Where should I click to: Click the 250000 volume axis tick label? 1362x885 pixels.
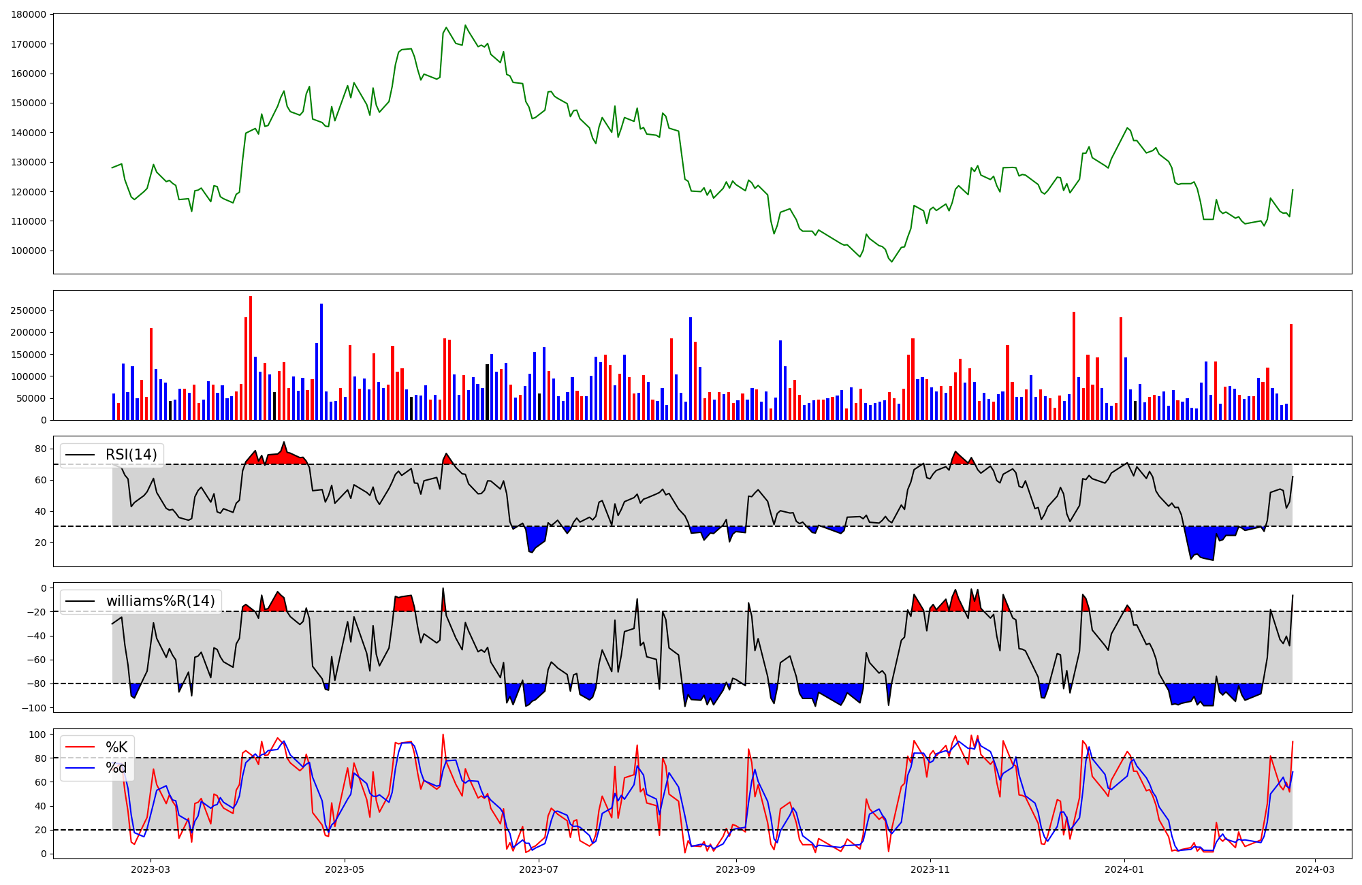point(29,311)
